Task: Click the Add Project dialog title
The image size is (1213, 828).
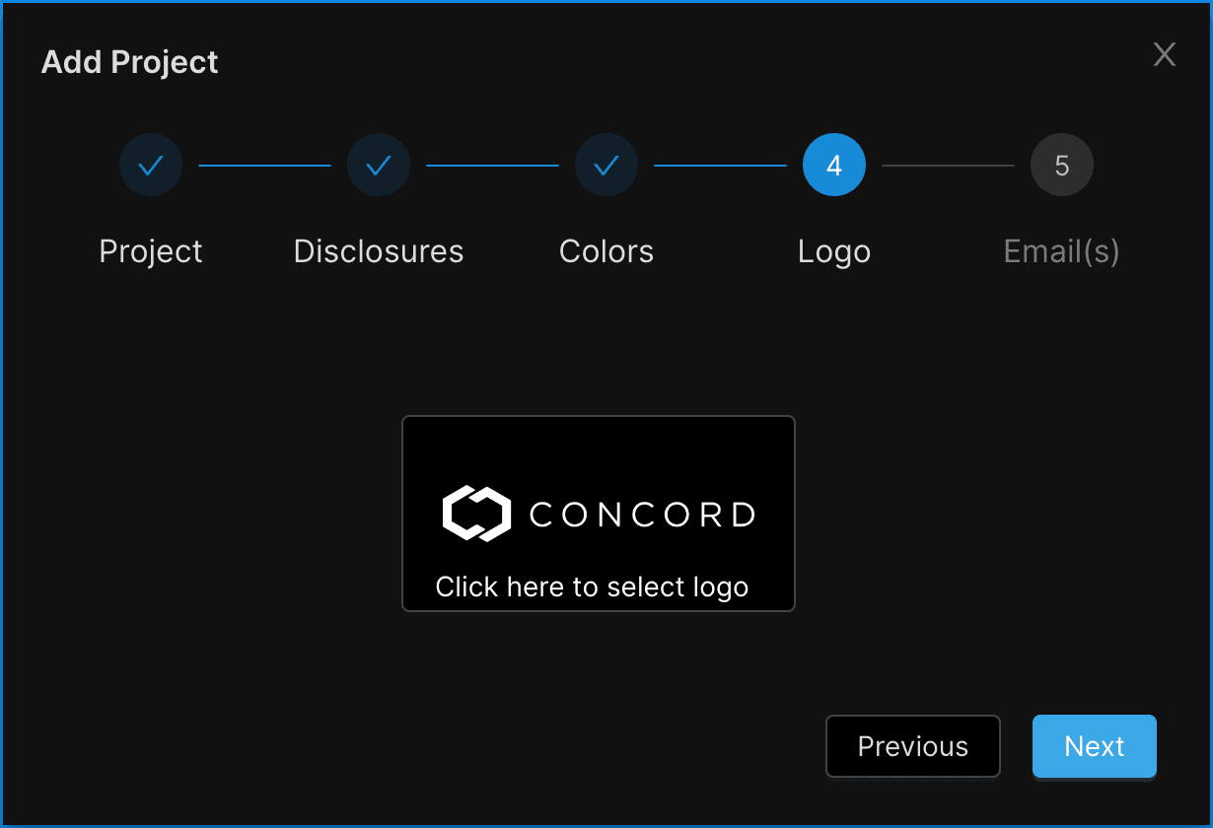Action: [x=130, y=62]
